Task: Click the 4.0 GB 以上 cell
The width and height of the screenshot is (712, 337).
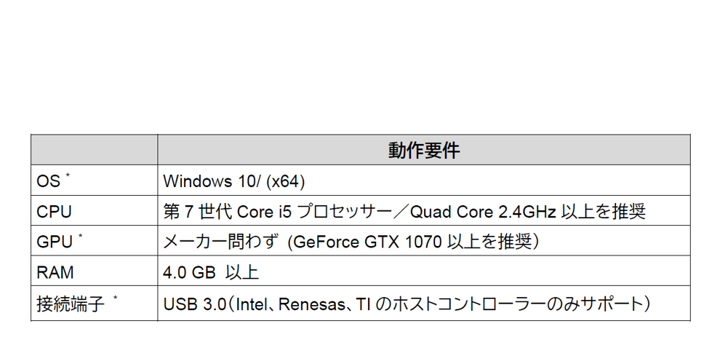Action: (x=424, y=271)
